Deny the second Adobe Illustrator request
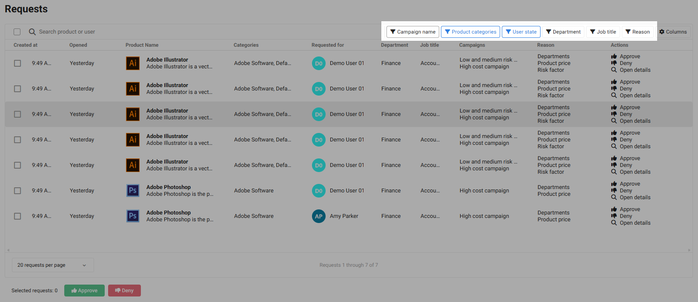 (622, 89)
